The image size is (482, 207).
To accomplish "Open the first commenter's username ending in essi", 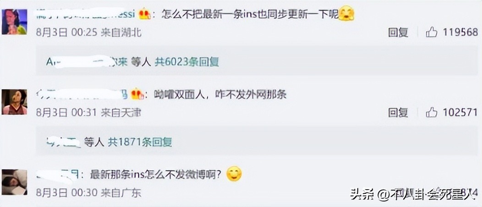I will pyautogui.click(x=86, y=14).
